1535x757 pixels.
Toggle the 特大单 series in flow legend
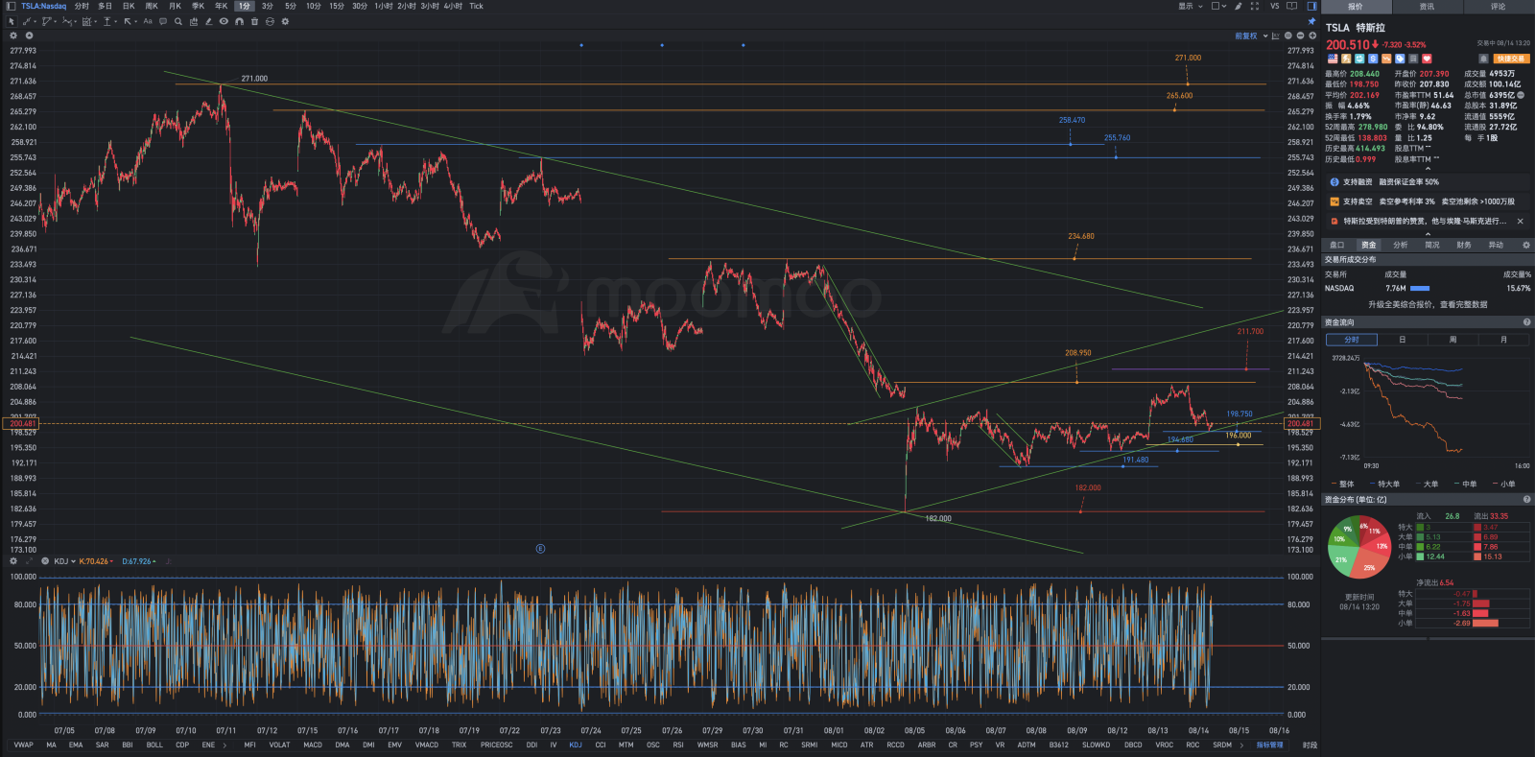(1385, 484)
